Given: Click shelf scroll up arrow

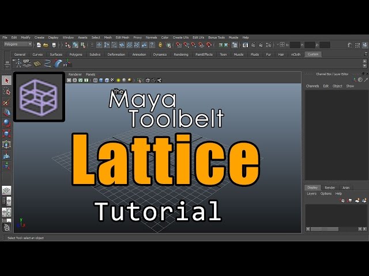Looking at the screenshot, I should tap(365, 62).
